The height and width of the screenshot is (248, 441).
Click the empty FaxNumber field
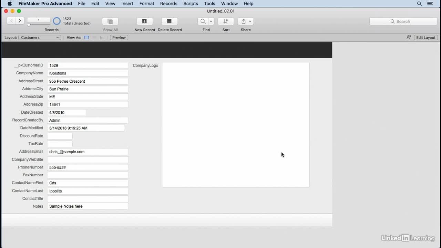tap(88, 175)
